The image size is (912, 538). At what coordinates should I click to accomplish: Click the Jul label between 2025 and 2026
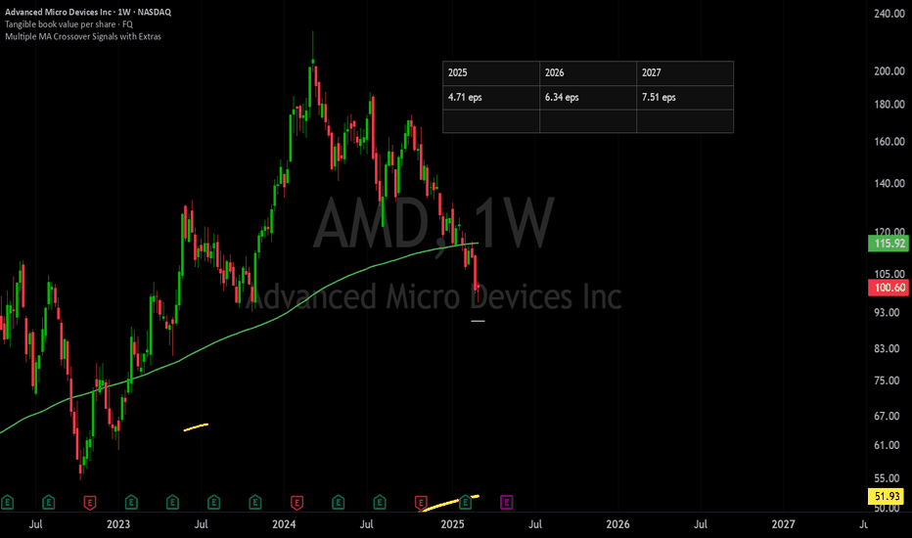pos(535,524)
